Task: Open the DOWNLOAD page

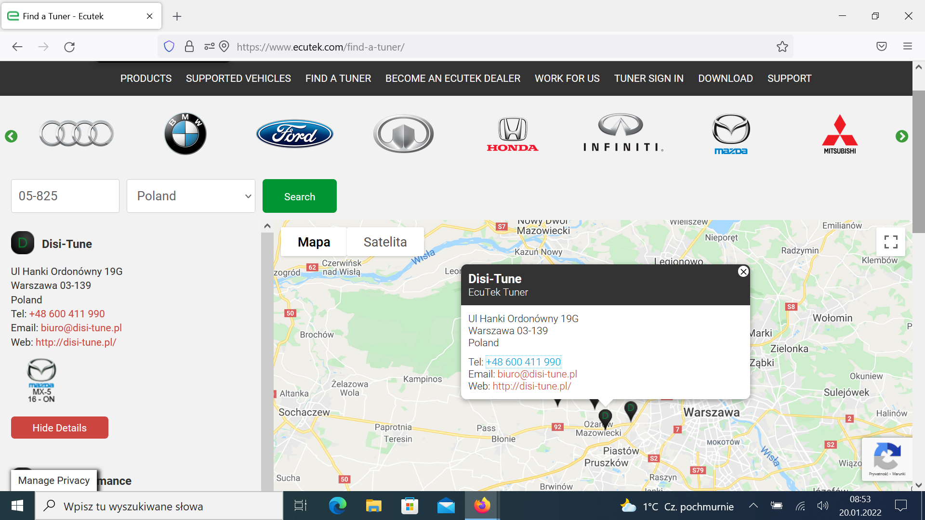Action: [726, 78]
